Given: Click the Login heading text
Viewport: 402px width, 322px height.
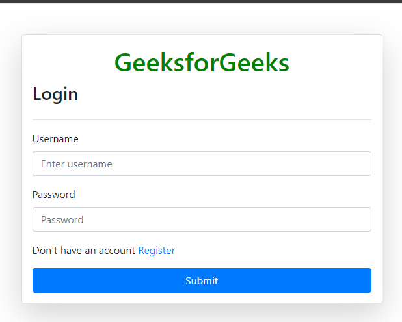Looking at the screenshot, I should click(x=55, y=94).
